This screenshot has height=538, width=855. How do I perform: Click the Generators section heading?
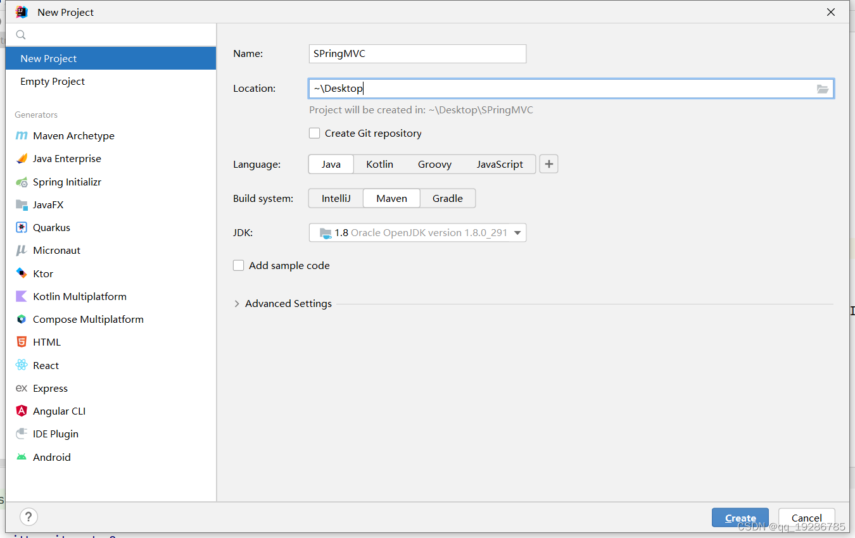(36, 115)
